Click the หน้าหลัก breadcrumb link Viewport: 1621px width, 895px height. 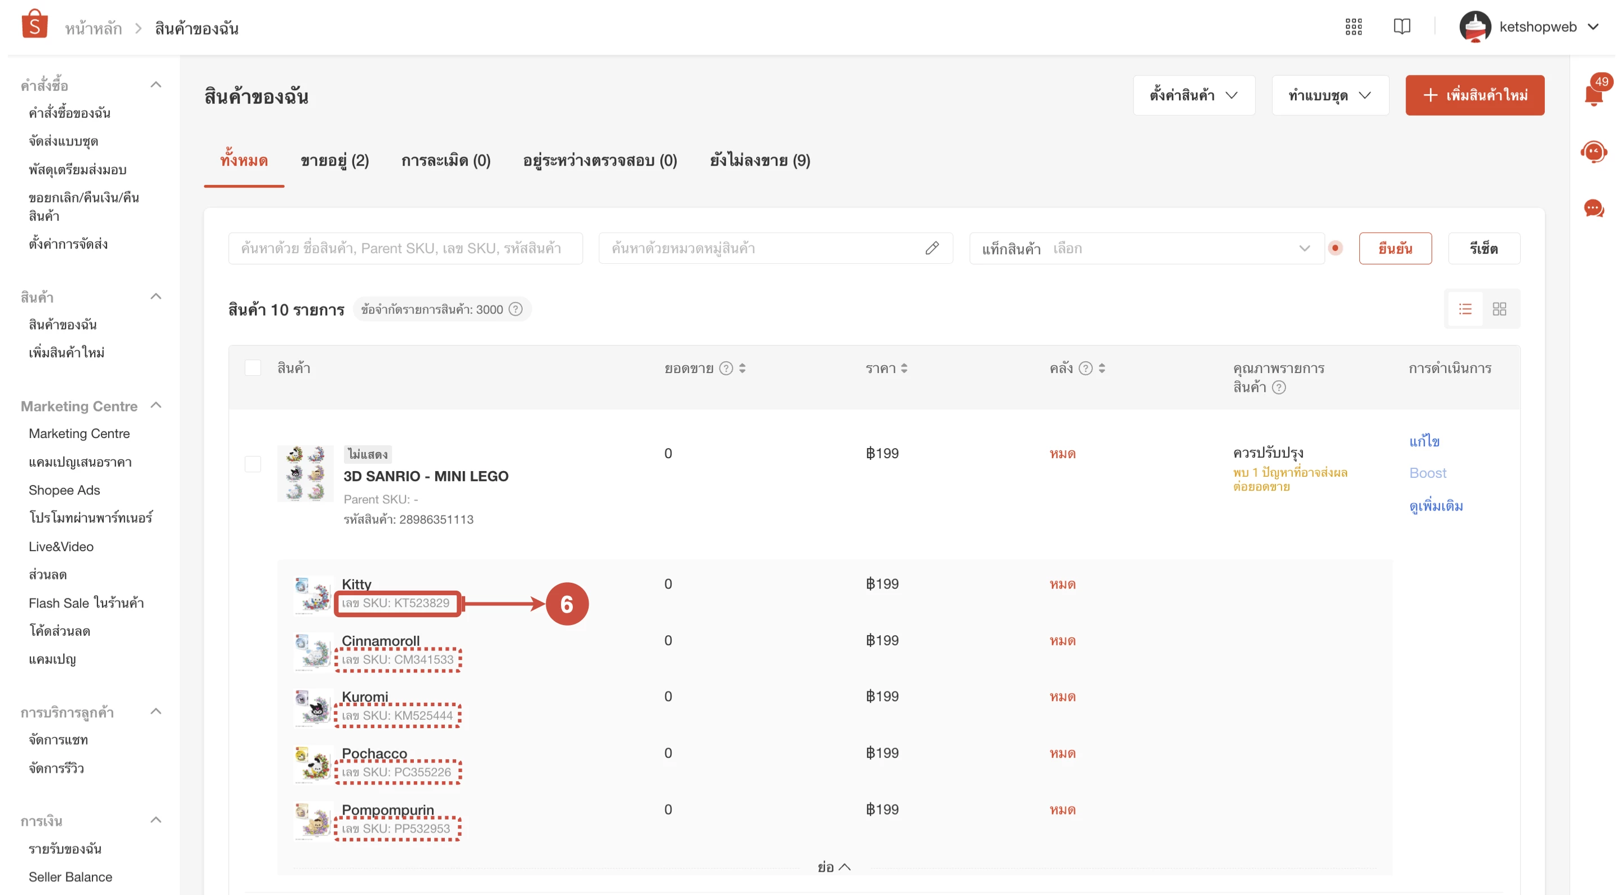94,28
